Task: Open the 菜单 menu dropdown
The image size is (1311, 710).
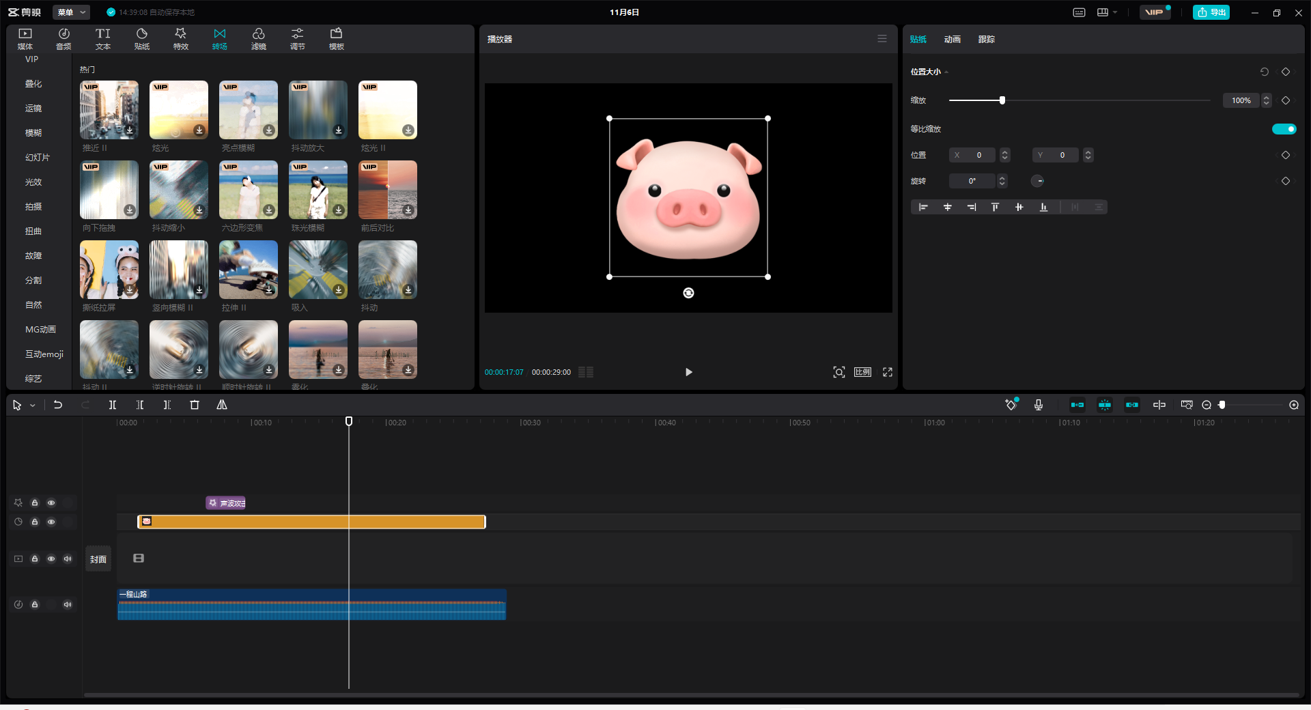Action: [72, 12]
